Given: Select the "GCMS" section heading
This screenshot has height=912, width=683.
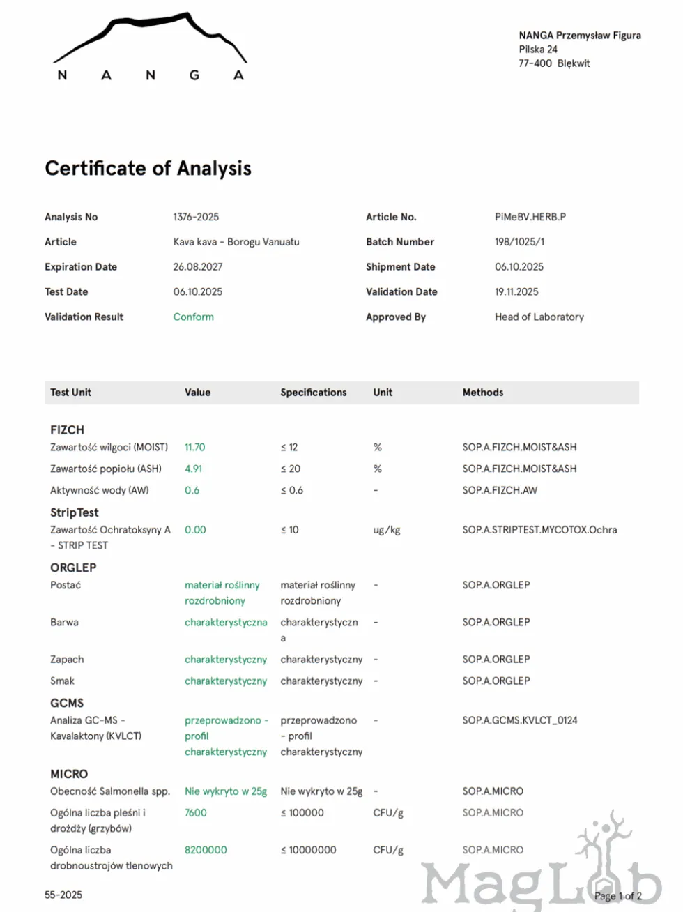Looking at the screenshot, I should [67, 703].
